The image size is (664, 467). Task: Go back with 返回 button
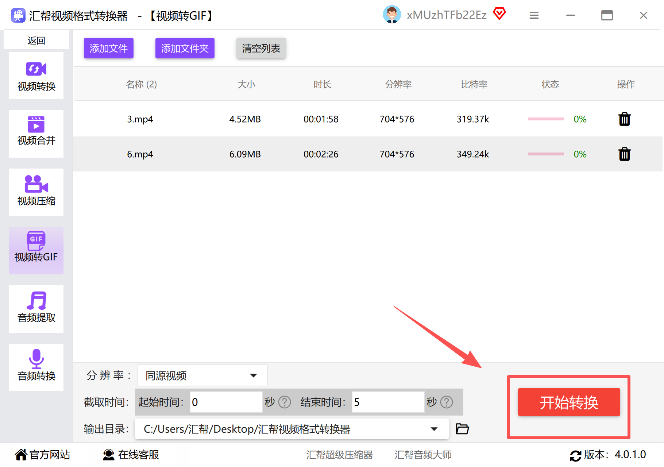[36, 40]
